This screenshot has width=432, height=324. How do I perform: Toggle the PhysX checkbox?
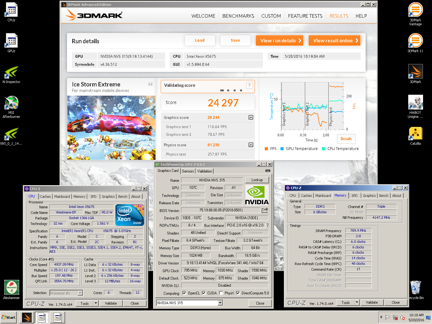click(x=221, y=293)
